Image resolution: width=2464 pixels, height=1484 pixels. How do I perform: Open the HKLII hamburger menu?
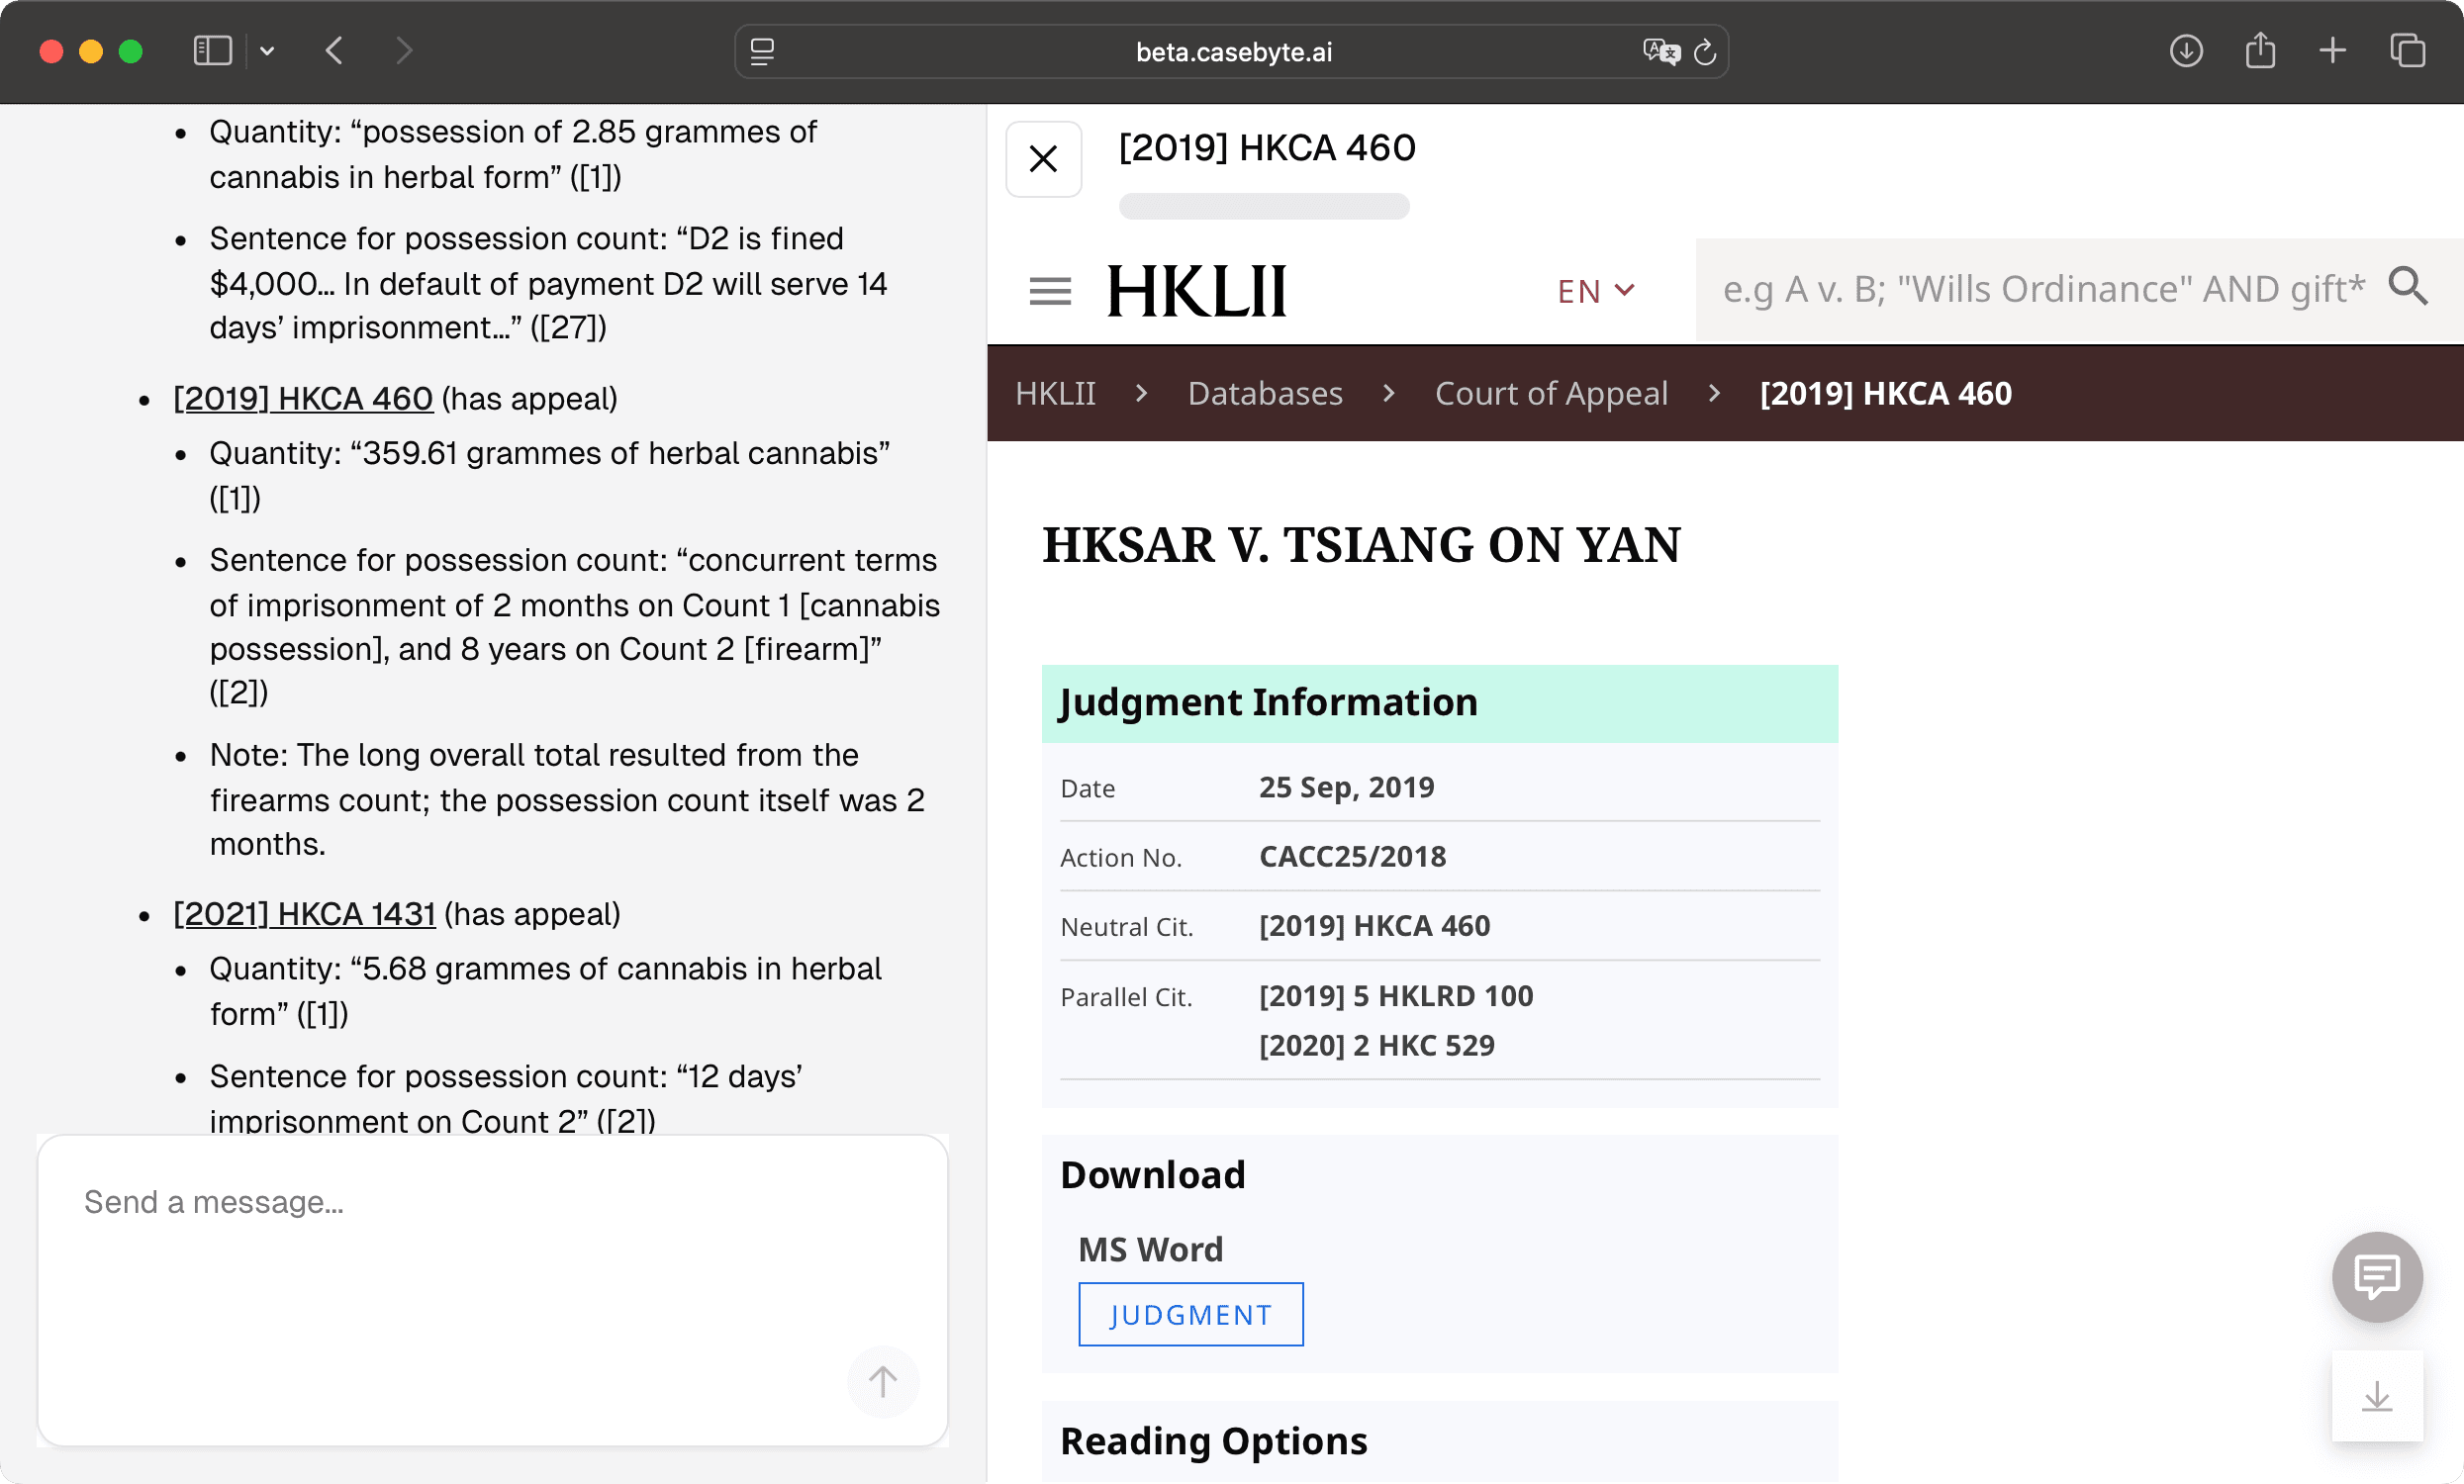pos(1049,291)
